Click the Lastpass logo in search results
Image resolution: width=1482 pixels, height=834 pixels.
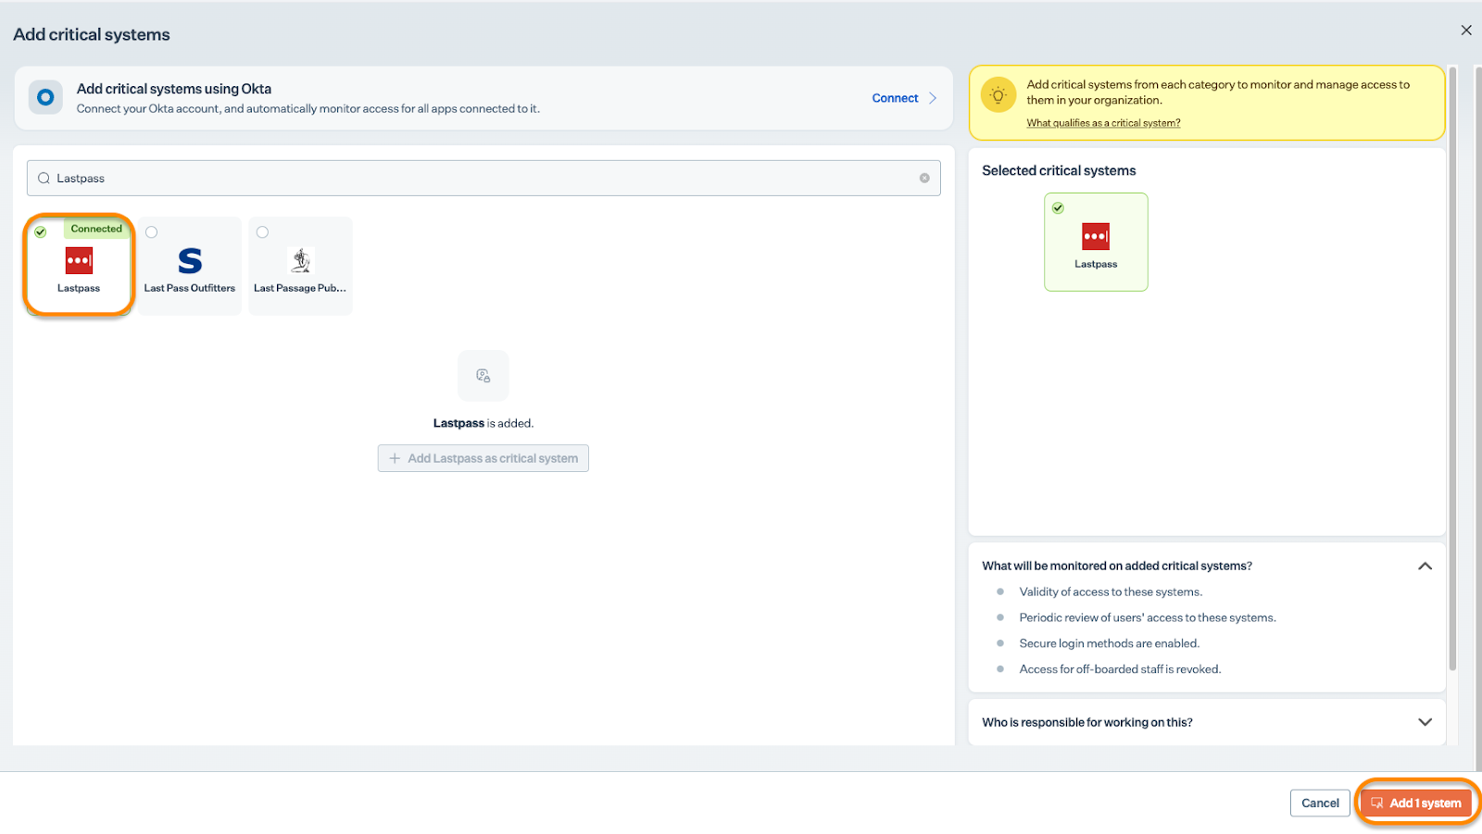[x=79, y=261]
